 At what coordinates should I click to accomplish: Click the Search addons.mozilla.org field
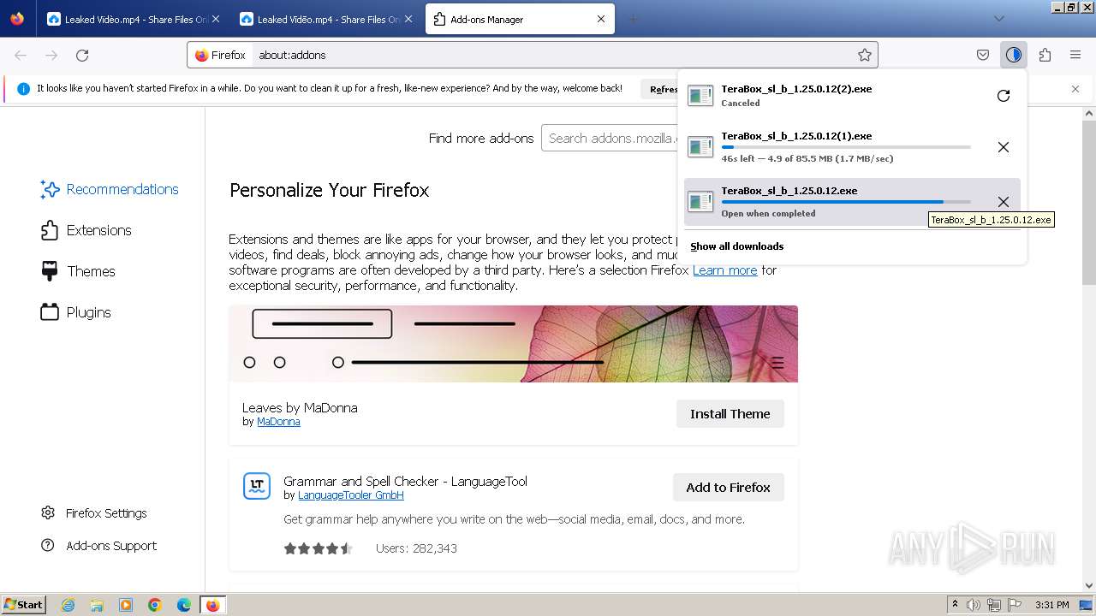click(x=610, y=138)
